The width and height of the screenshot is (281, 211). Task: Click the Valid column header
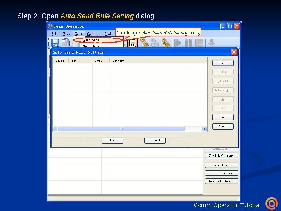point(61,61)
